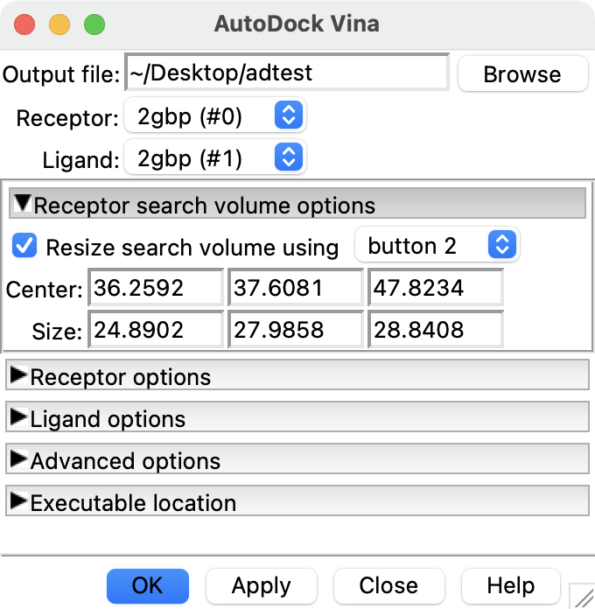
Task: Click the Close button at the bottom
Action: click(388, 585)
